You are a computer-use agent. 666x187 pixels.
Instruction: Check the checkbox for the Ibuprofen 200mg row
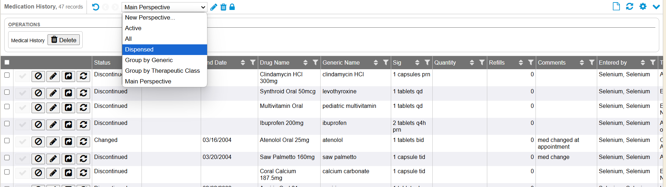pos(7,123)
